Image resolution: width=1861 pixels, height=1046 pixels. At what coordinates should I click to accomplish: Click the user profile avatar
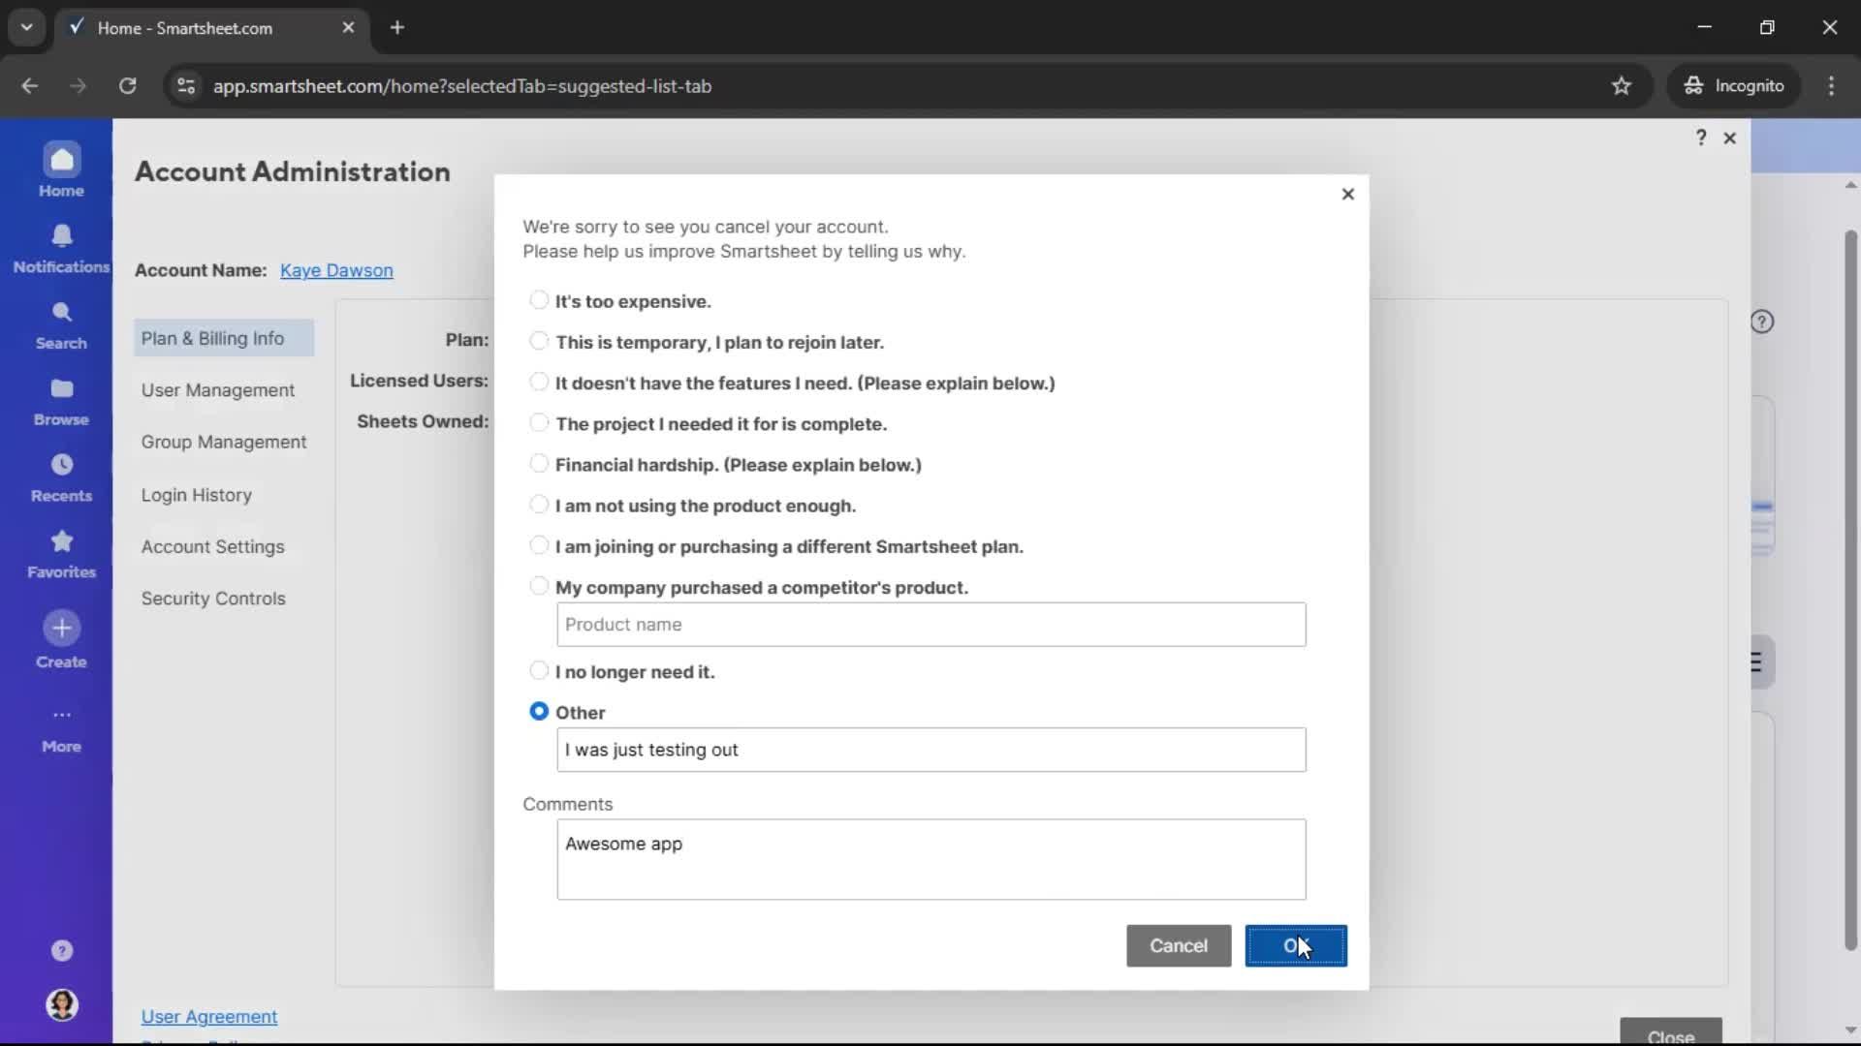coord(61,1004)
